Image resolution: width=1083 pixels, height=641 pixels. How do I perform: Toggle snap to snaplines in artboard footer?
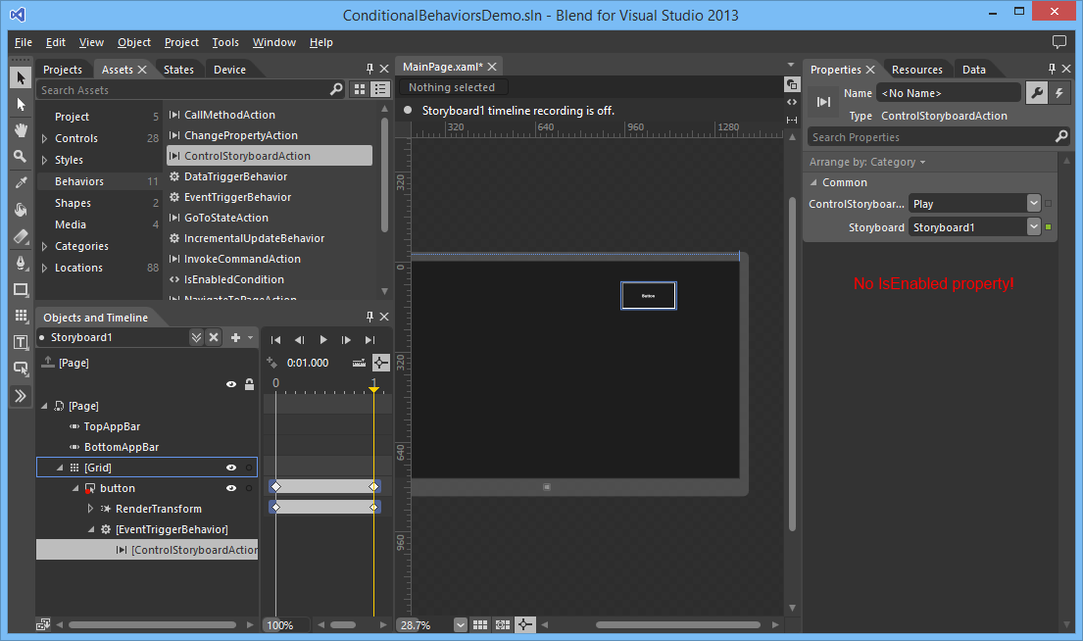point(525,624)
